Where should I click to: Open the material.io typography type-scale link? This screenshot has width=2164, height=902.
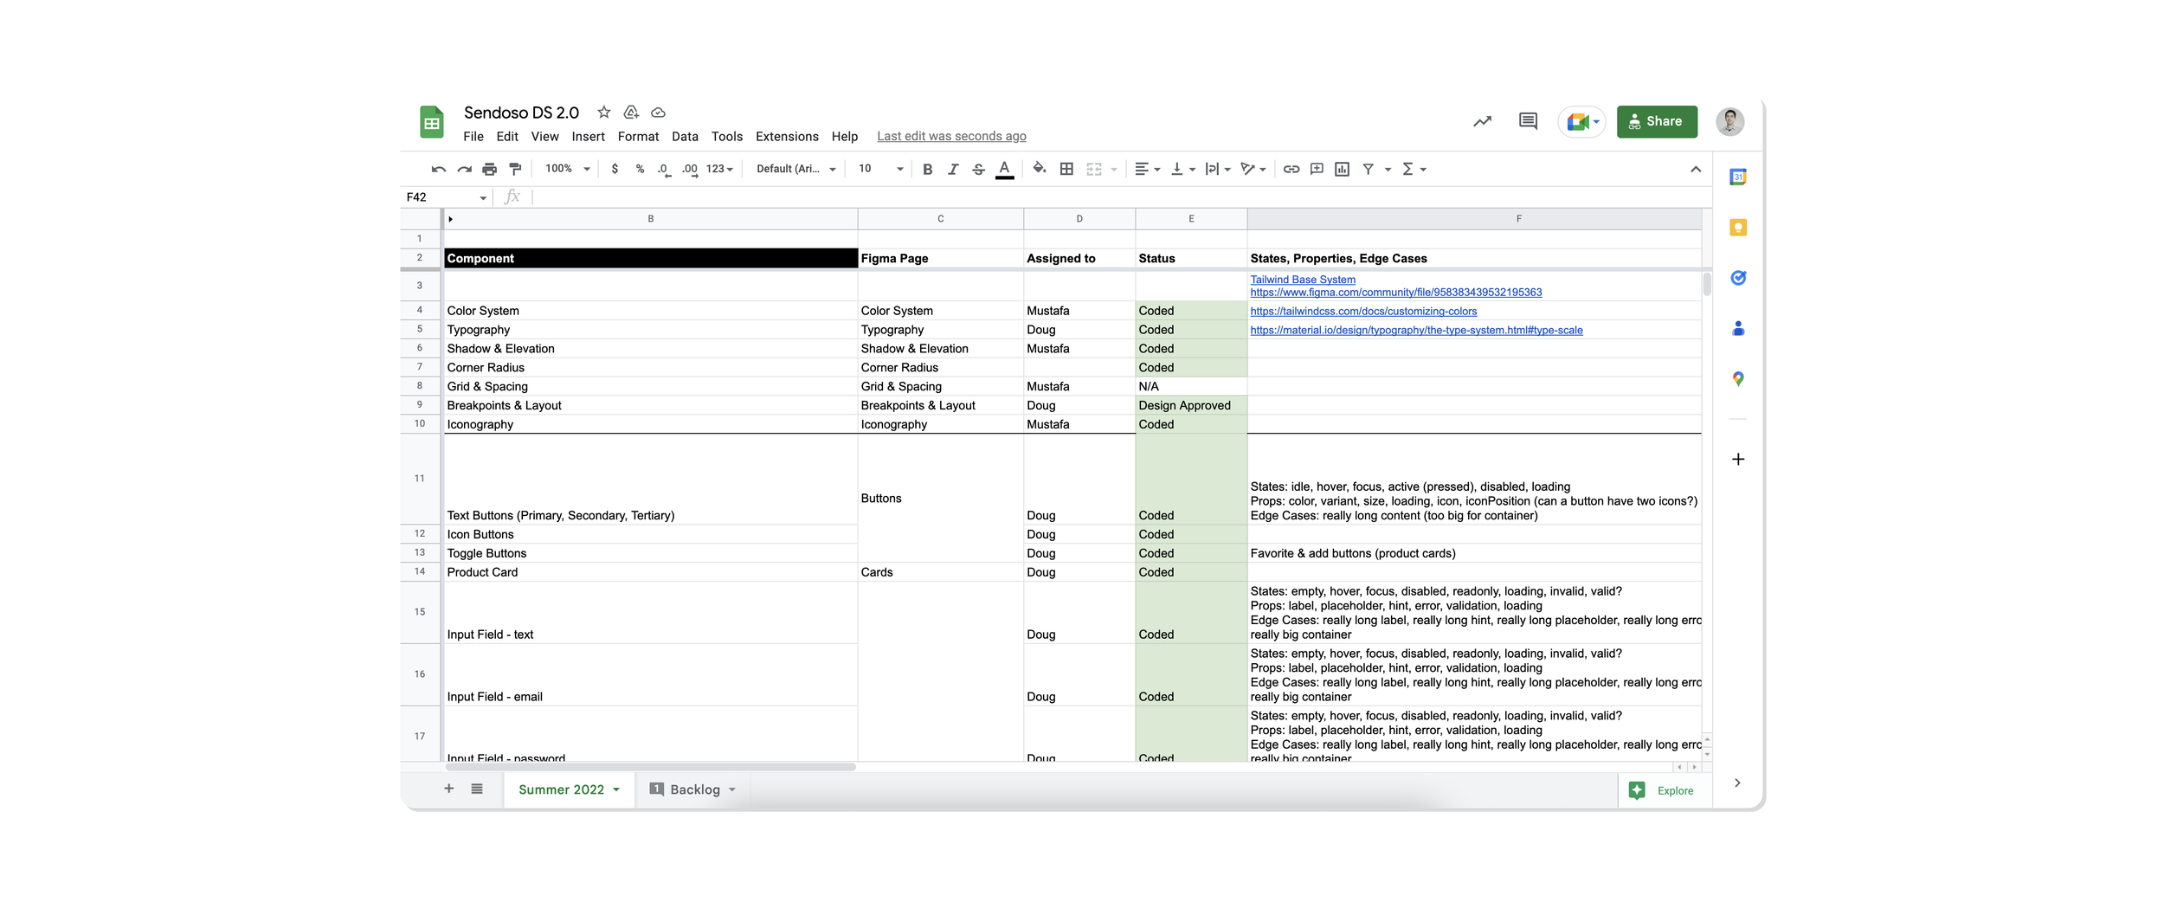point(1416,330)
